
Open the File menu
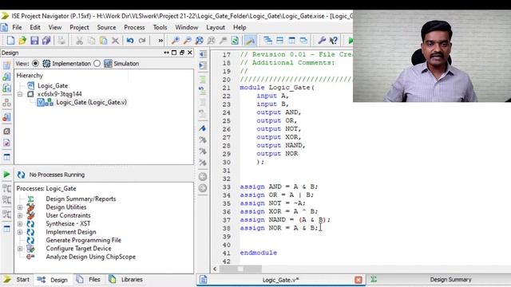17,27
